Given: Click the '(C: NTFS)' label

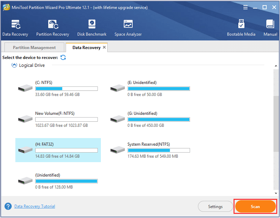Looking at the screenshot, I should pos(44,82).
